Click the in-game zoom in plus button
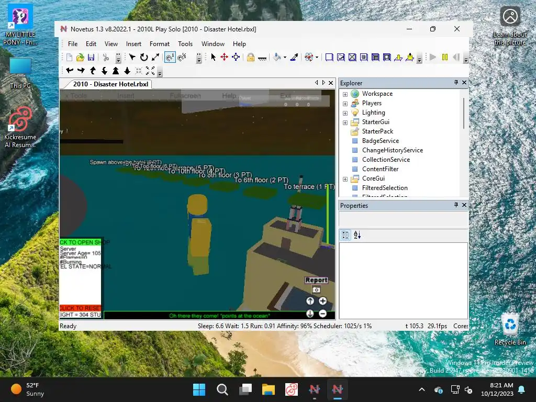 click(322, 301)
